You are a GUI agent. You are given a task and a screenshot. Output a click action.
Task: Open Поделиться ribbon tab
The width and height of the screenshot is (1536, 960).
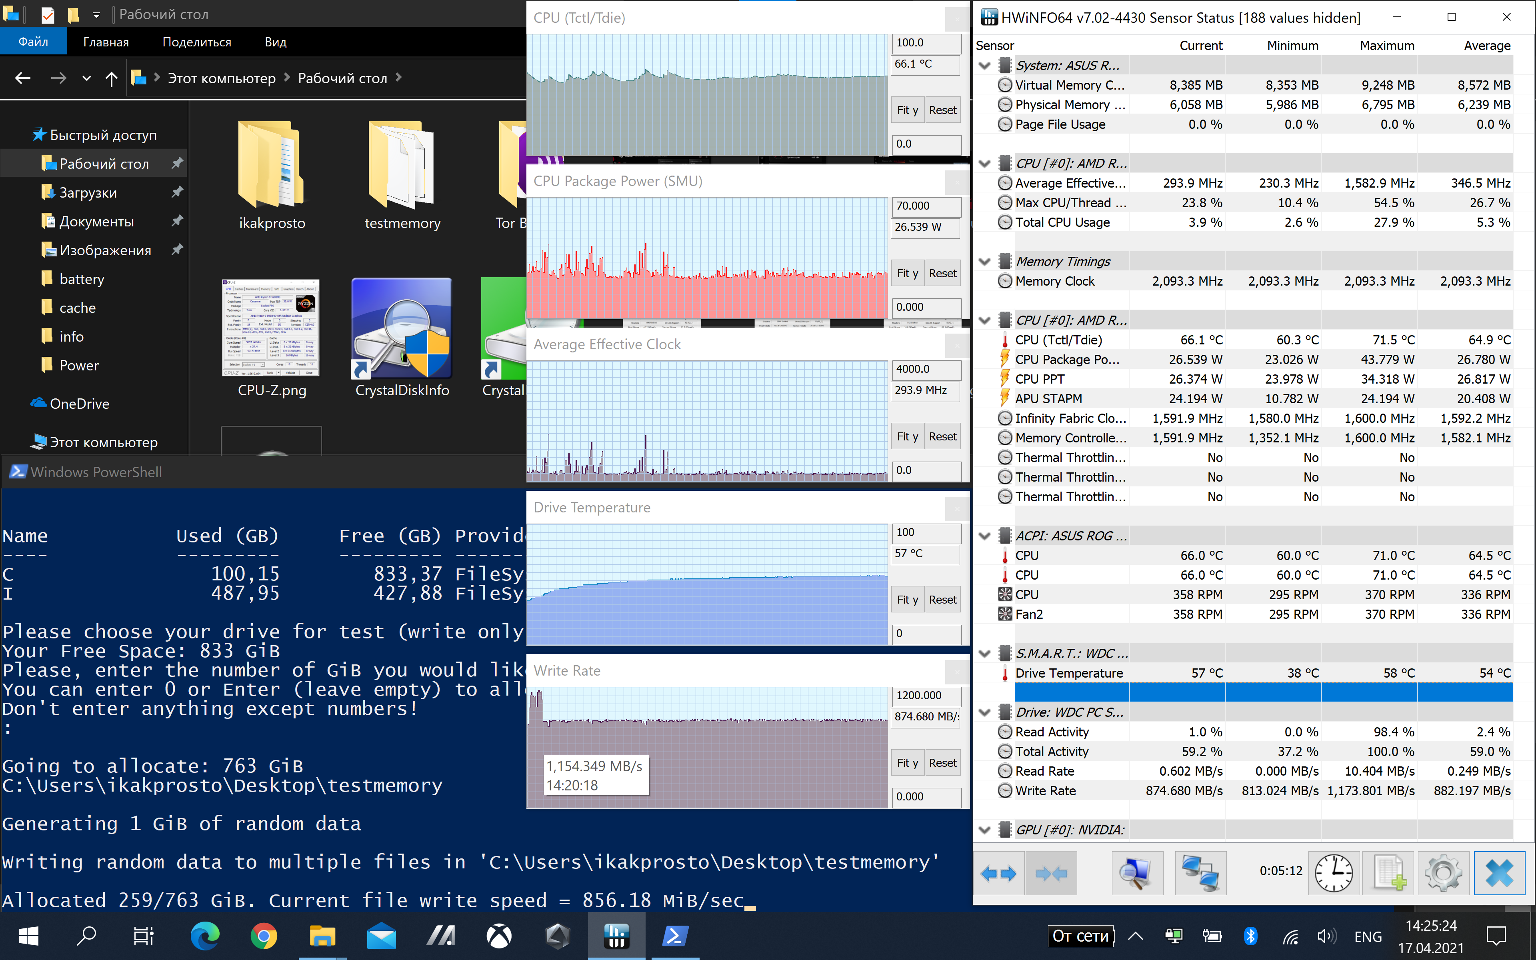click(x=197, y=42)
